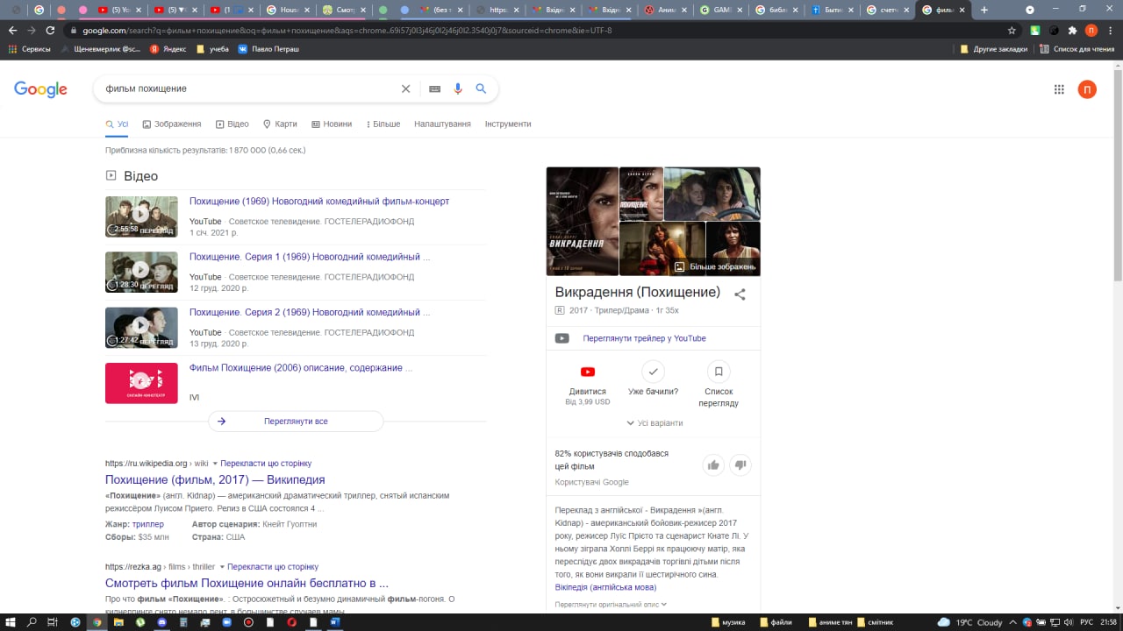Expand Усі варіанти watch options

(x=654, y=422)
